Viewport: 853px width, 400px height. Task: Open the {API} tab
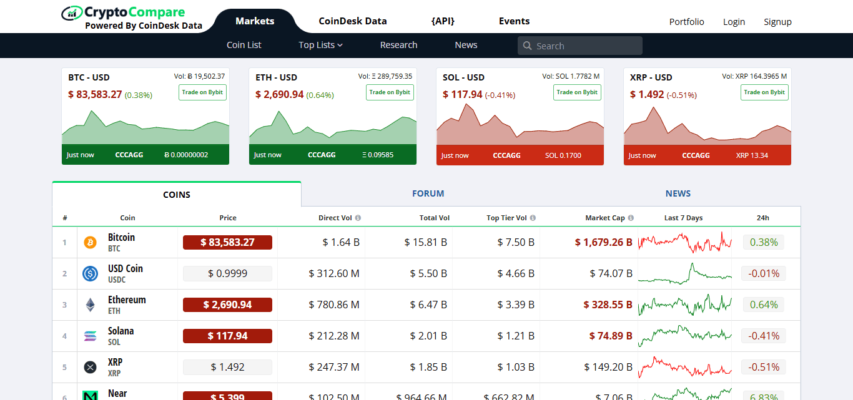[443, 21]
